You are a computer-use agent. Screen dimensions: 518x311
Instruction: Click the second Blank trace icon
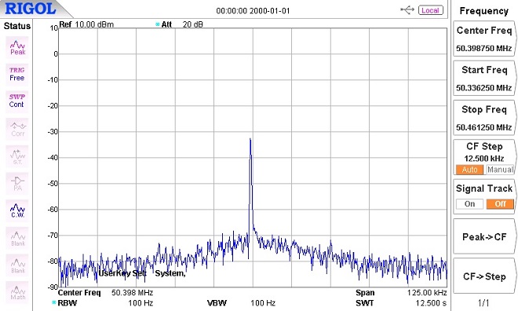pyautogui.click(x=17, y=265)
